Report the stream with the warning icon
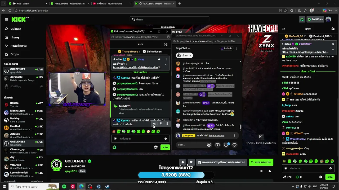Image resolution: width=339 pixels, height=190 pixels. (x=270, y=171)
